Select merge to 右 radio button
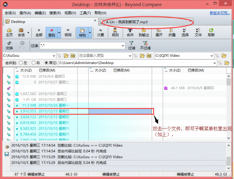The height and width of the screenshot is (179, 234). click(33, 63)
